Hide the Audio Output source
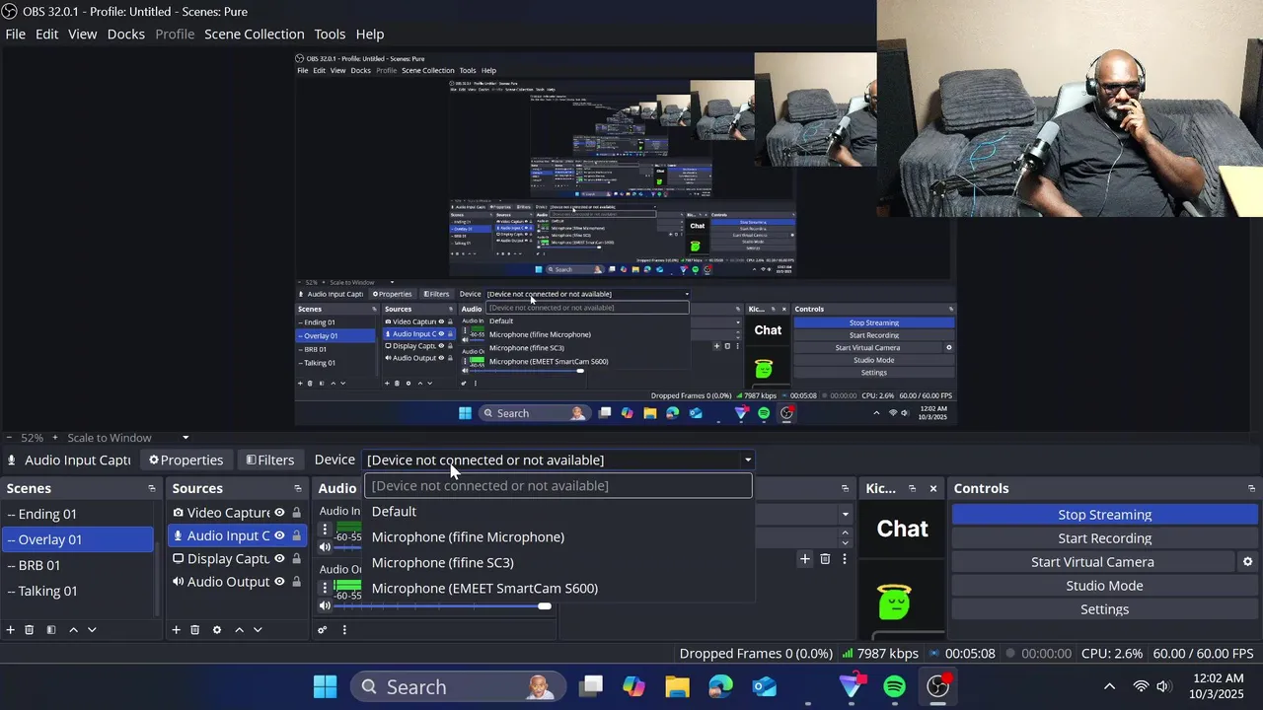 point(279,582)
